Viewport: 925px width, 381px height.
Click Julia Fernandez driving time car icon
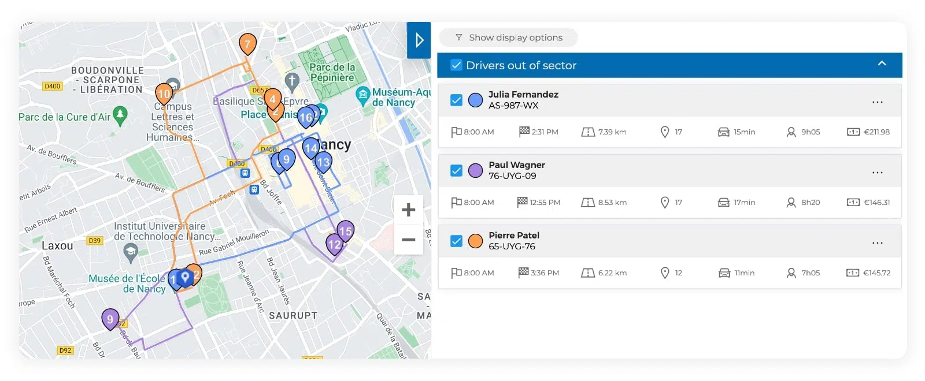[x=724, y=132]
